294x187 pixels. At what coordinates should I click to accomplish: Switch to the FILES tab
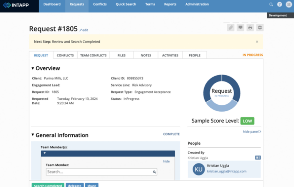[121, 55]
